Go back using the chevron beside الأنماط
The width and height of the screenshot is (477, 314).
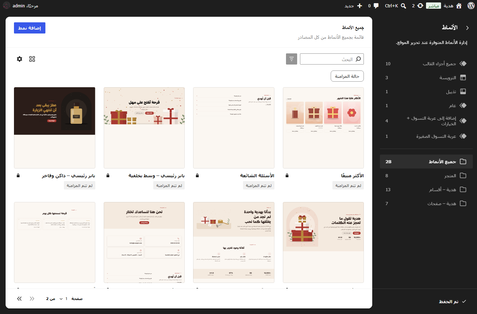pos(467,28)
